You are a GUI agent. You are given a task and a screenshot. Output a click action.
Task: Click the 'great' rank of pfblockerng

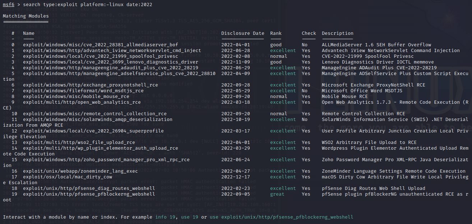click(277, 194)
